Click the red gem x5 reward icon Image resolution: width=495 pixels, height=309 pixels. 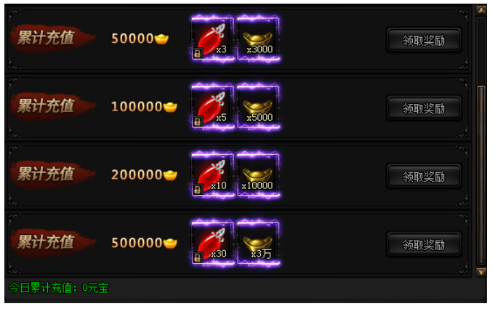pos(213,107)
